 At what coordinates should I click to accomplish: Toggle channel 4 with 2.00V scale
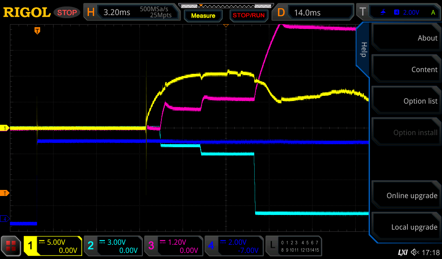(x=234, y=246)
